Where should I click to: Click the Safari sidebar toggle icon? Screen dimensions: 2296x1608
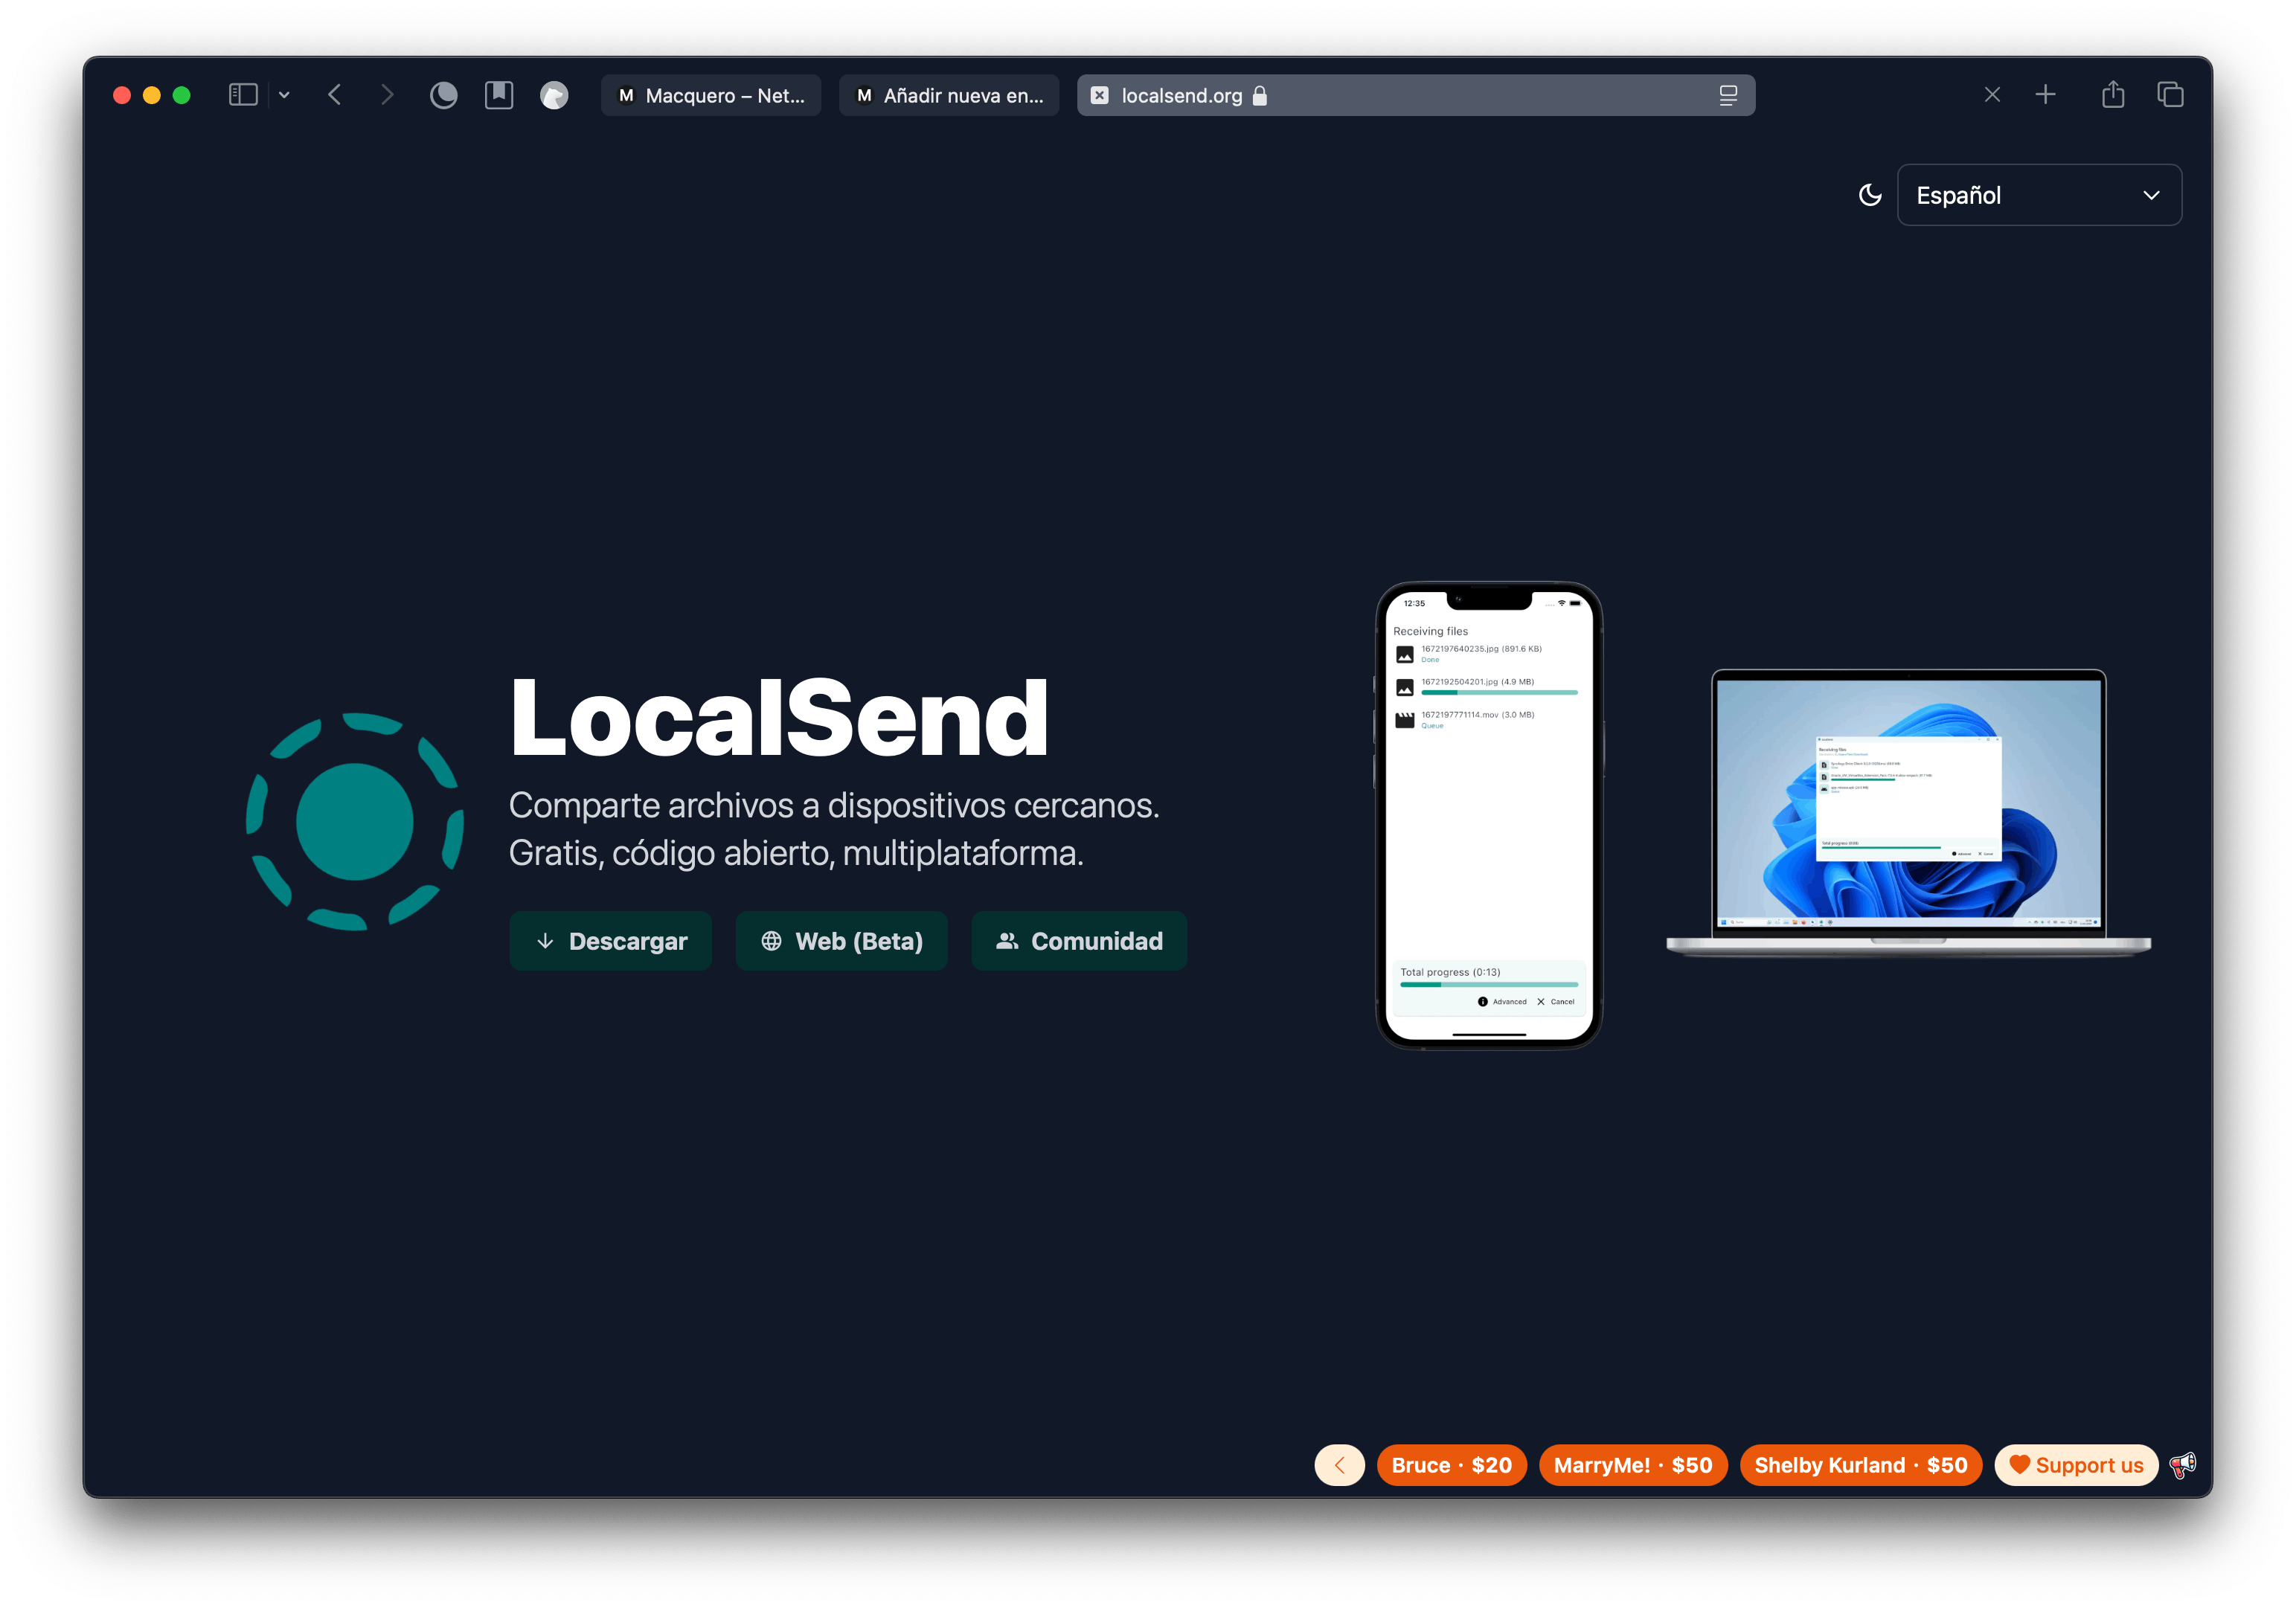243,95
